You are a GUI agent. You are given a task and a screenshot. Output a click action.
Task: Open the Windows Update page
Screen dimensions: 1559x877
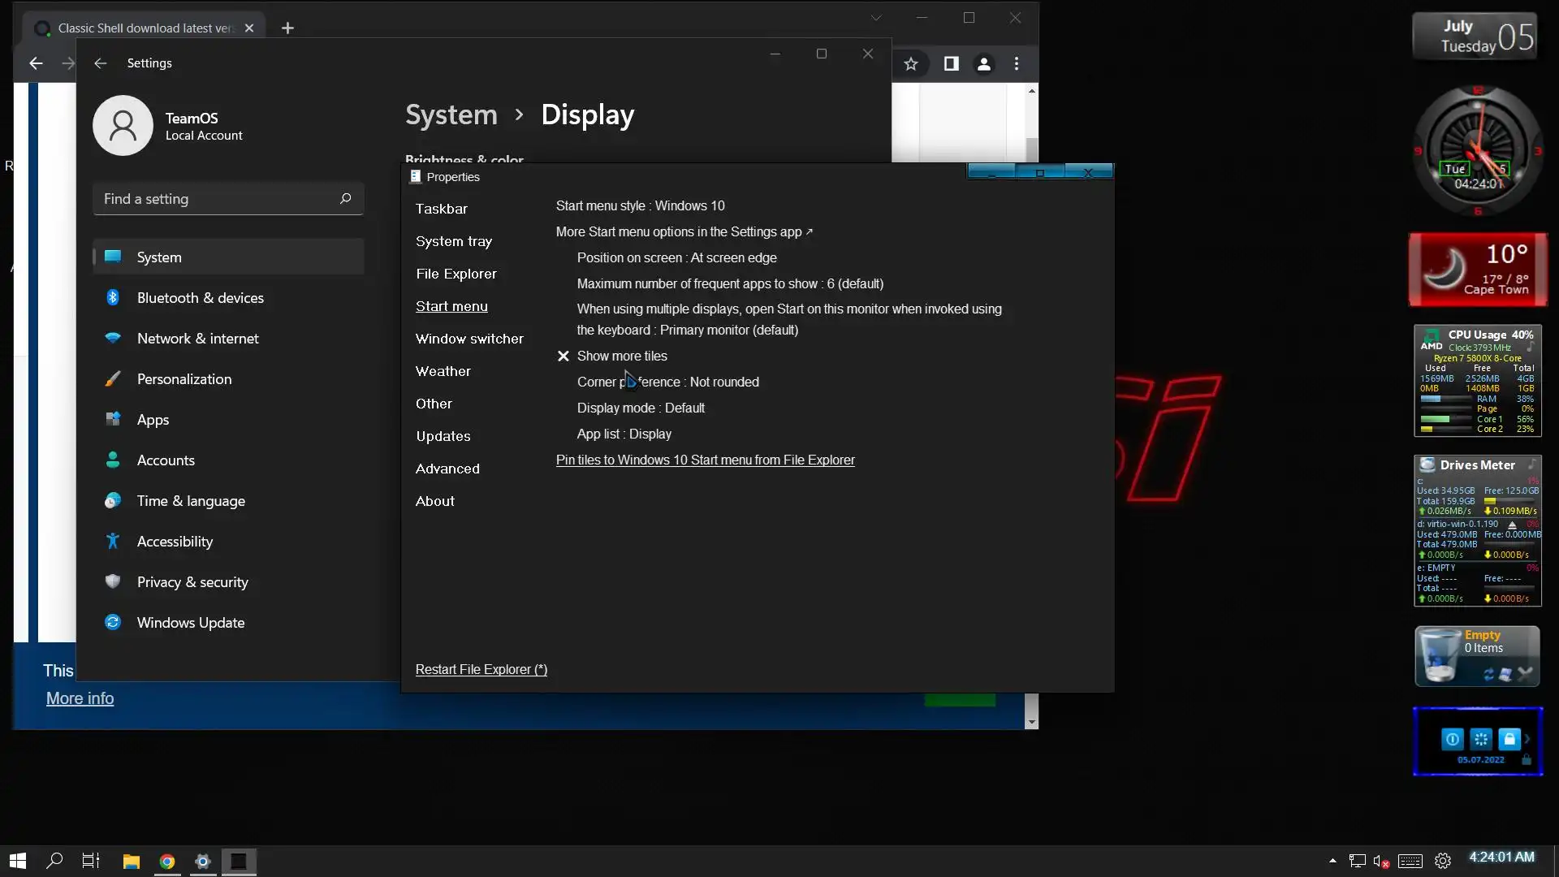coord(190,623)
